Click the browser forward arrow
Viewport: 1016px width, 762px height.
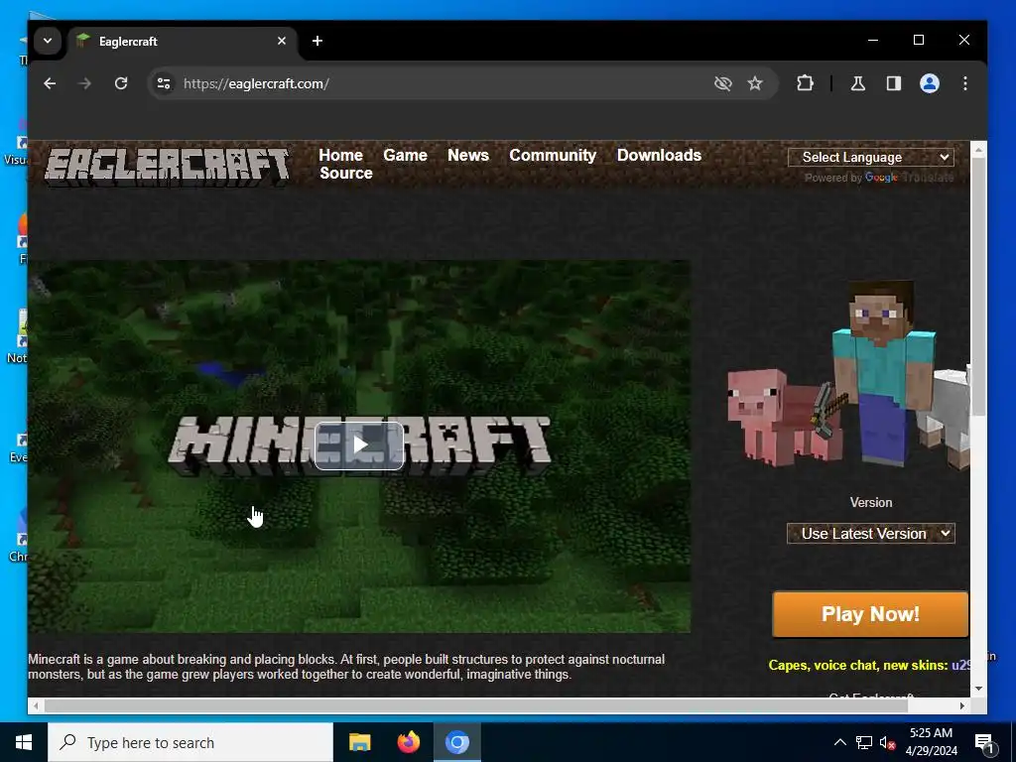coord(85,83)
